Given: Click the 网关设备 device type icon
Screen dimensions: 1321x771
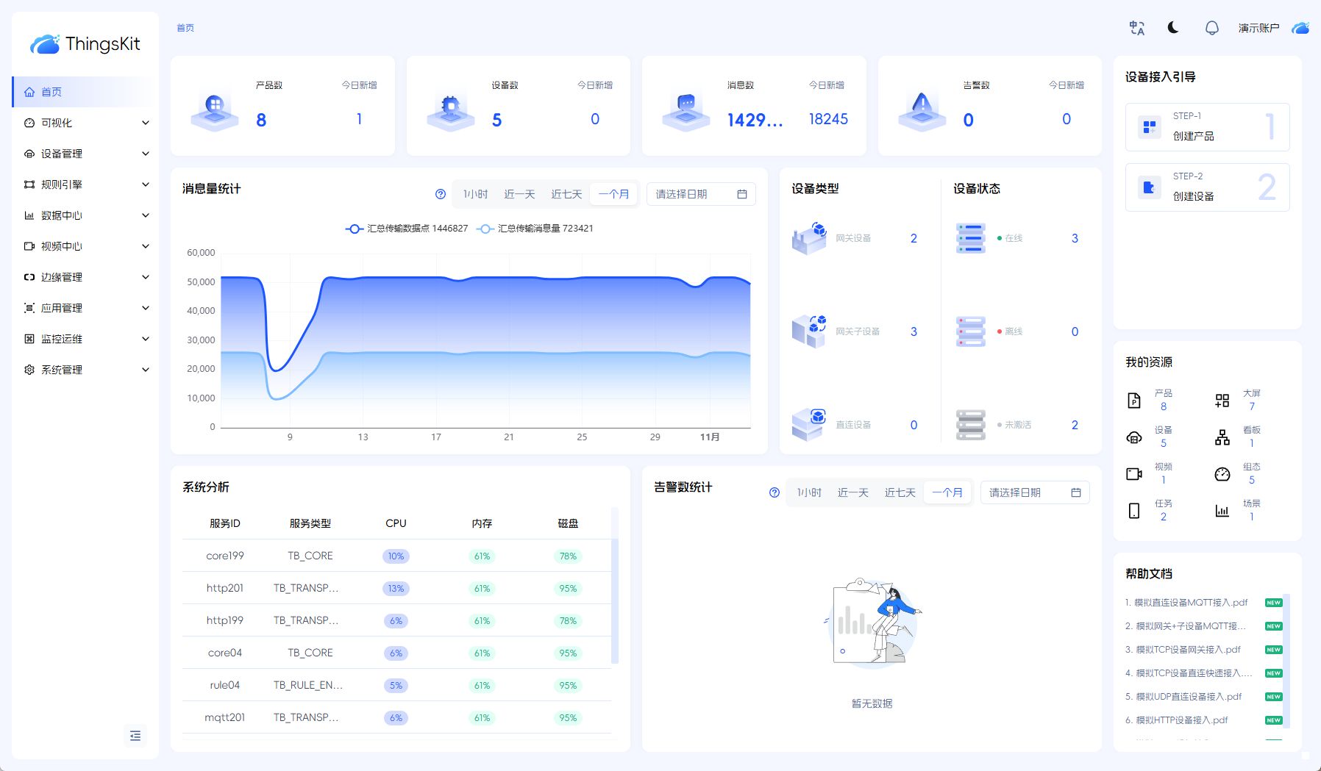Looking at the screenshot, I should (810, 238).
